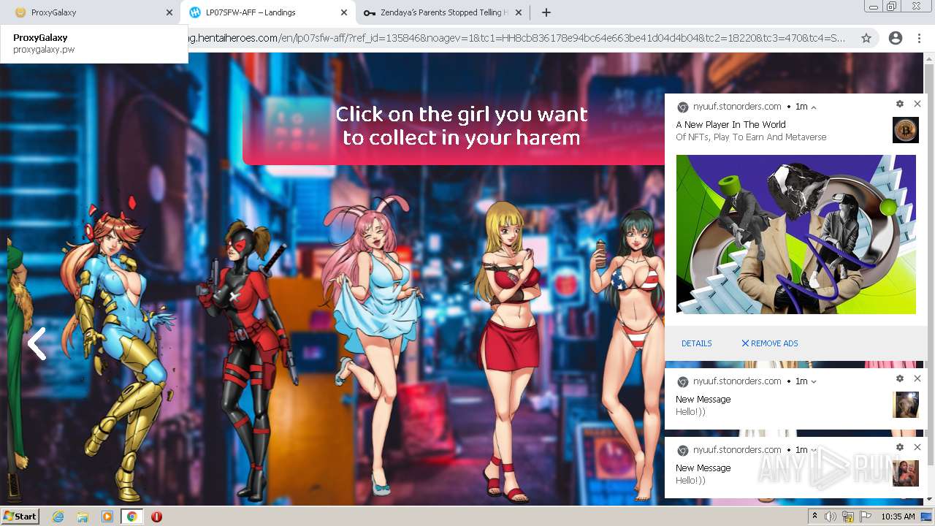The width and height of the screenshot is (935, 526).
Task: Expand the first New Message notification
Action: [x=814, y=381]
